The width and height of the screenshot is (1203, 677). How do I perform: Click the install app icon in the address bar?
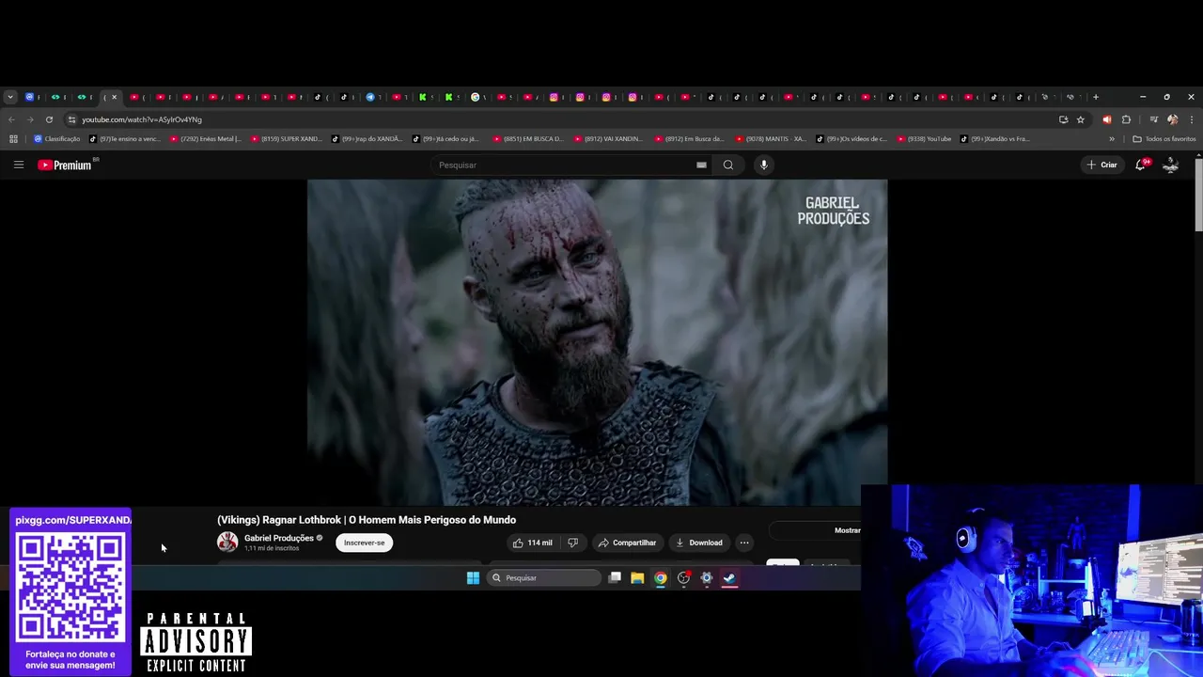[1063, 119]
